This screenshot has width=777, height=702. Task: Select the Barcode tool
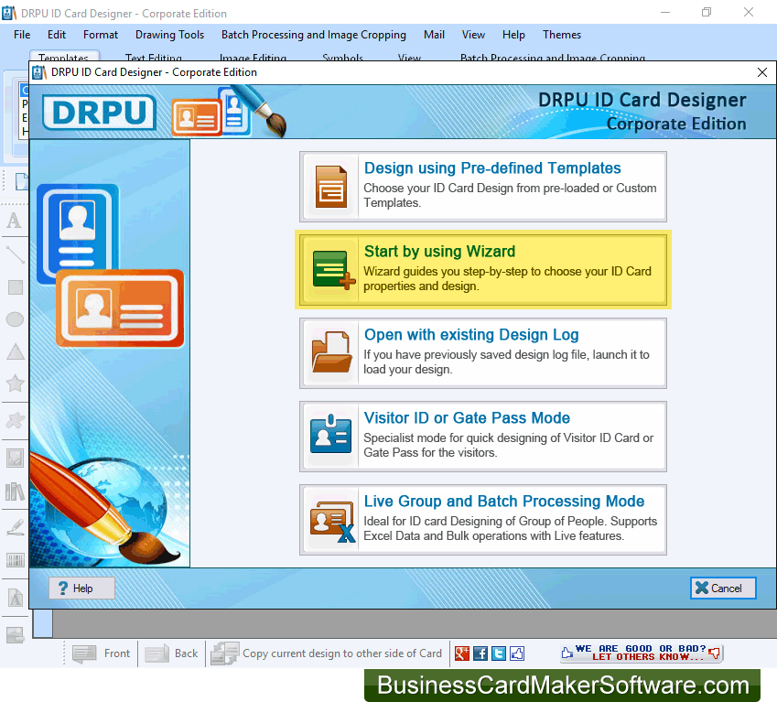(x=15, y=560)
